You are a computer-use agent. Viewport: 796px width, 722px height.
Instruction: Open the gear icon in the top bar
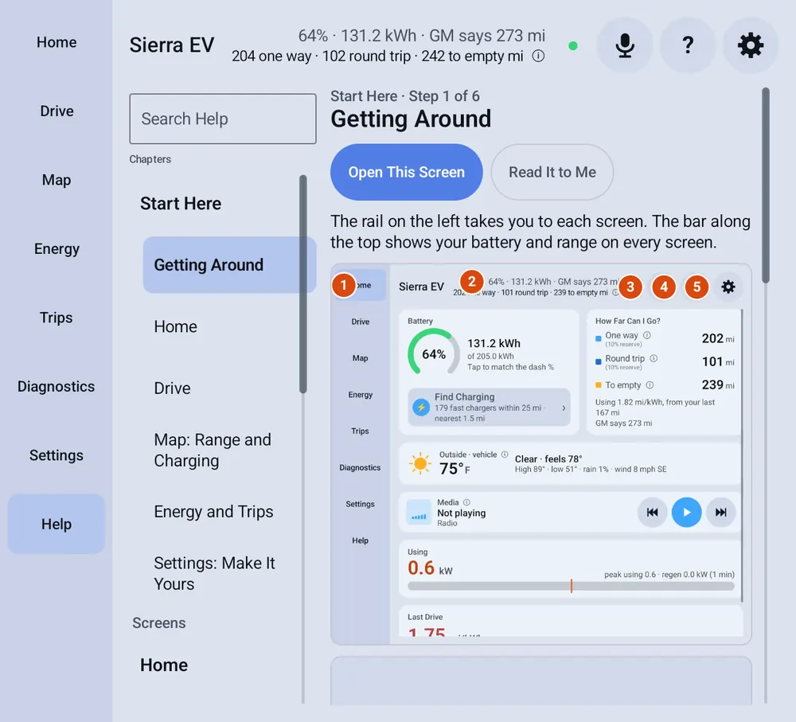751,45
